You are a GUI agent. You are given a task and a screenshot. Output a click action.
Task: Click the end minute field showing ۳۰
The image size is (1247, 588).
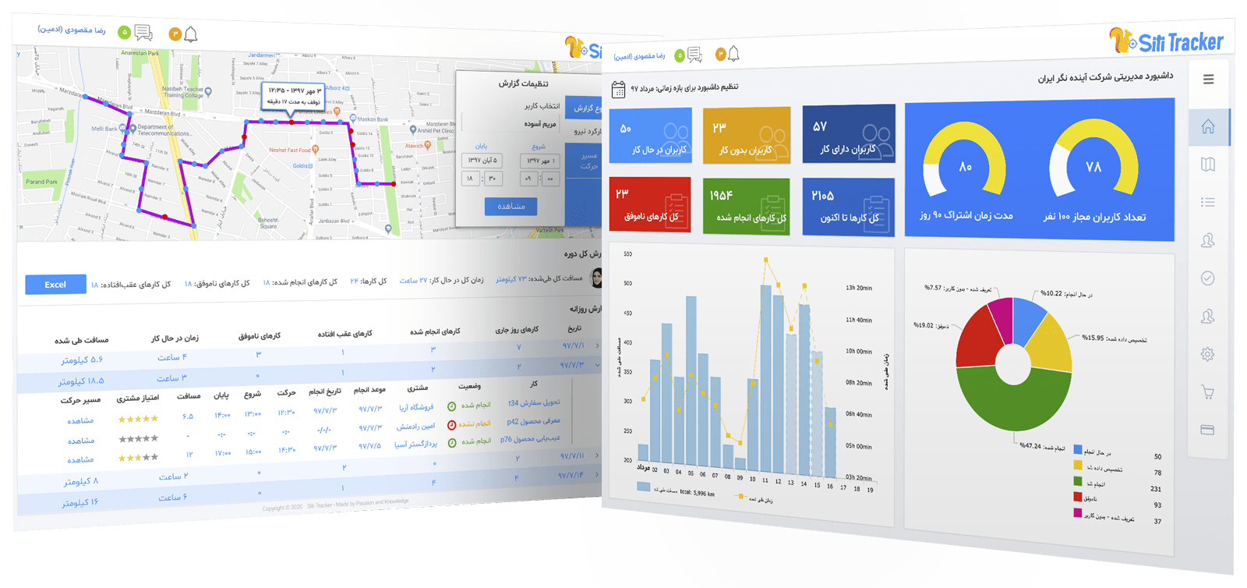[493, 179]
